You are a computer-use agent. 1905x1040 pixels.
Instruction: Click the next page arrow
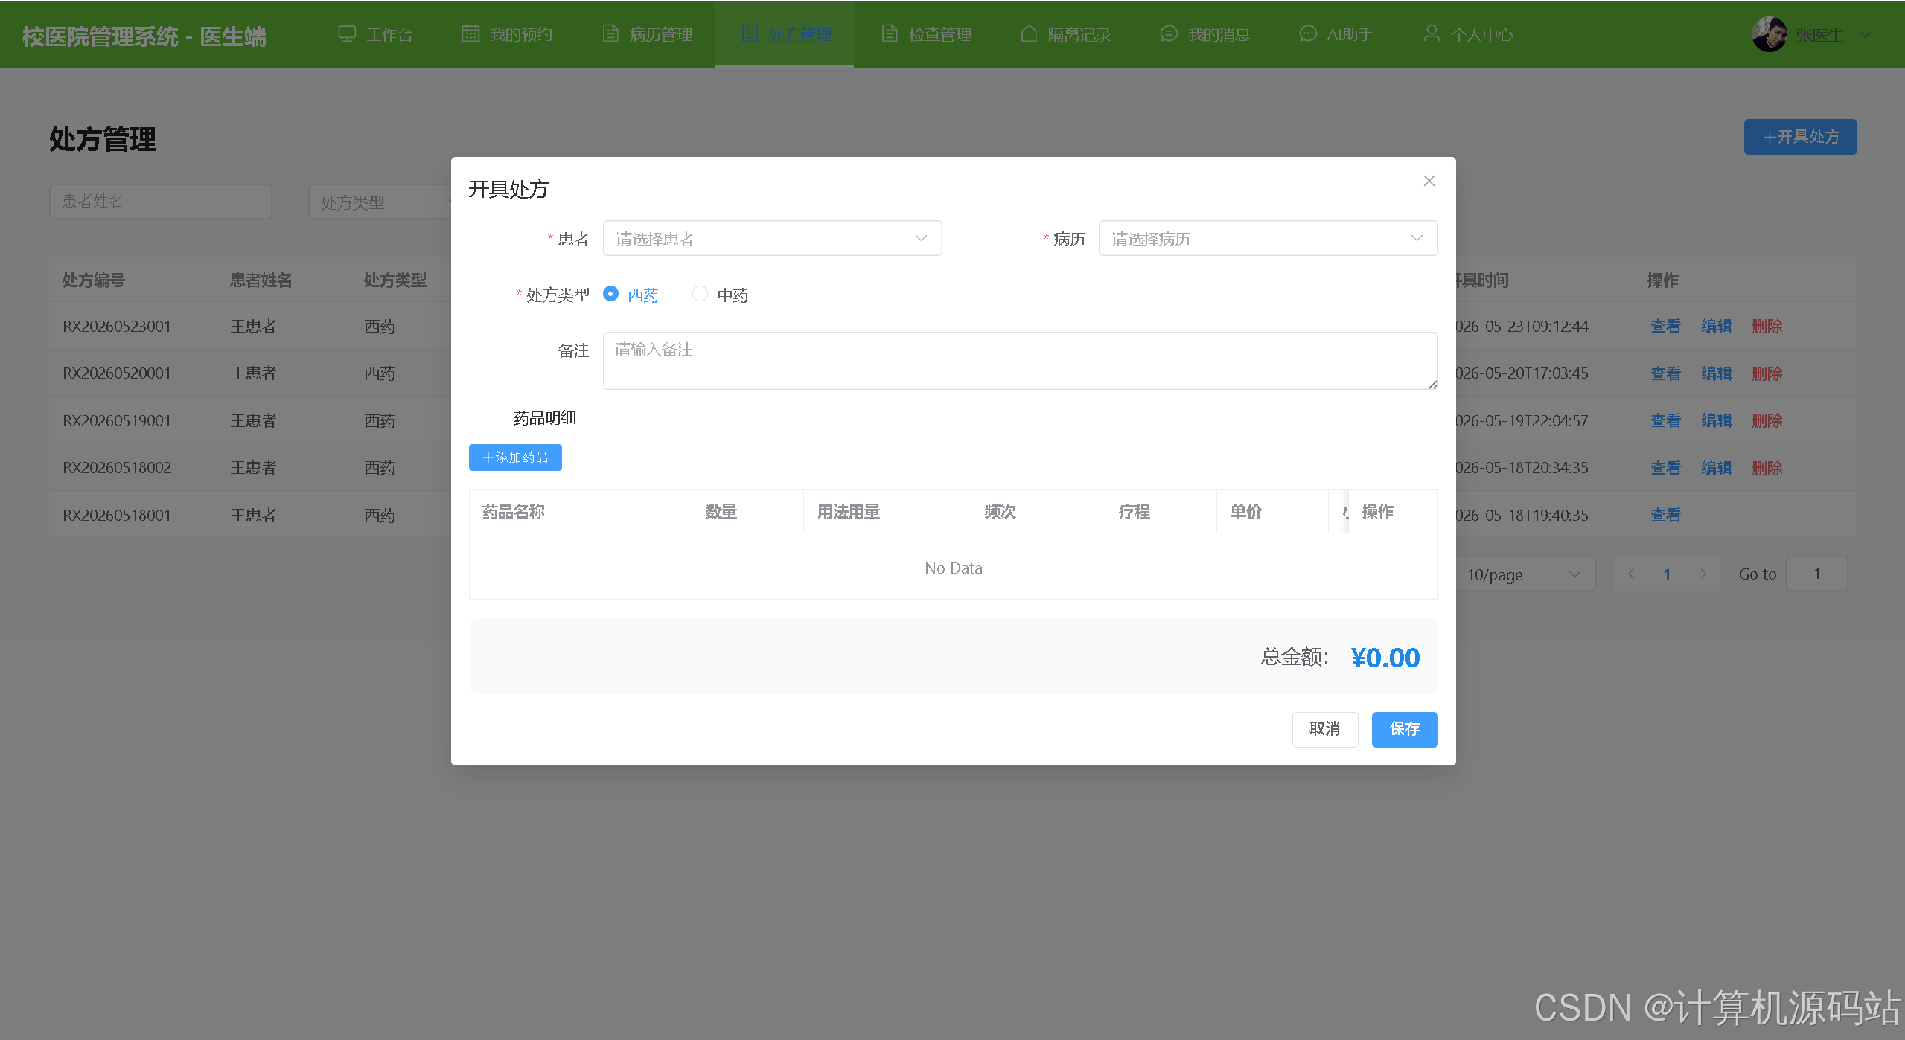tap(1703, 574)
